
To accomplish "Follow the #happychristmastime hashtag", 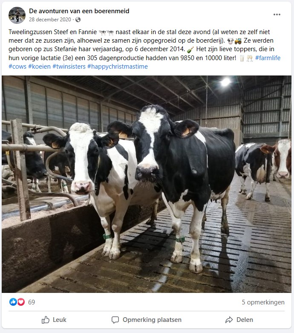I will [118, 67].
